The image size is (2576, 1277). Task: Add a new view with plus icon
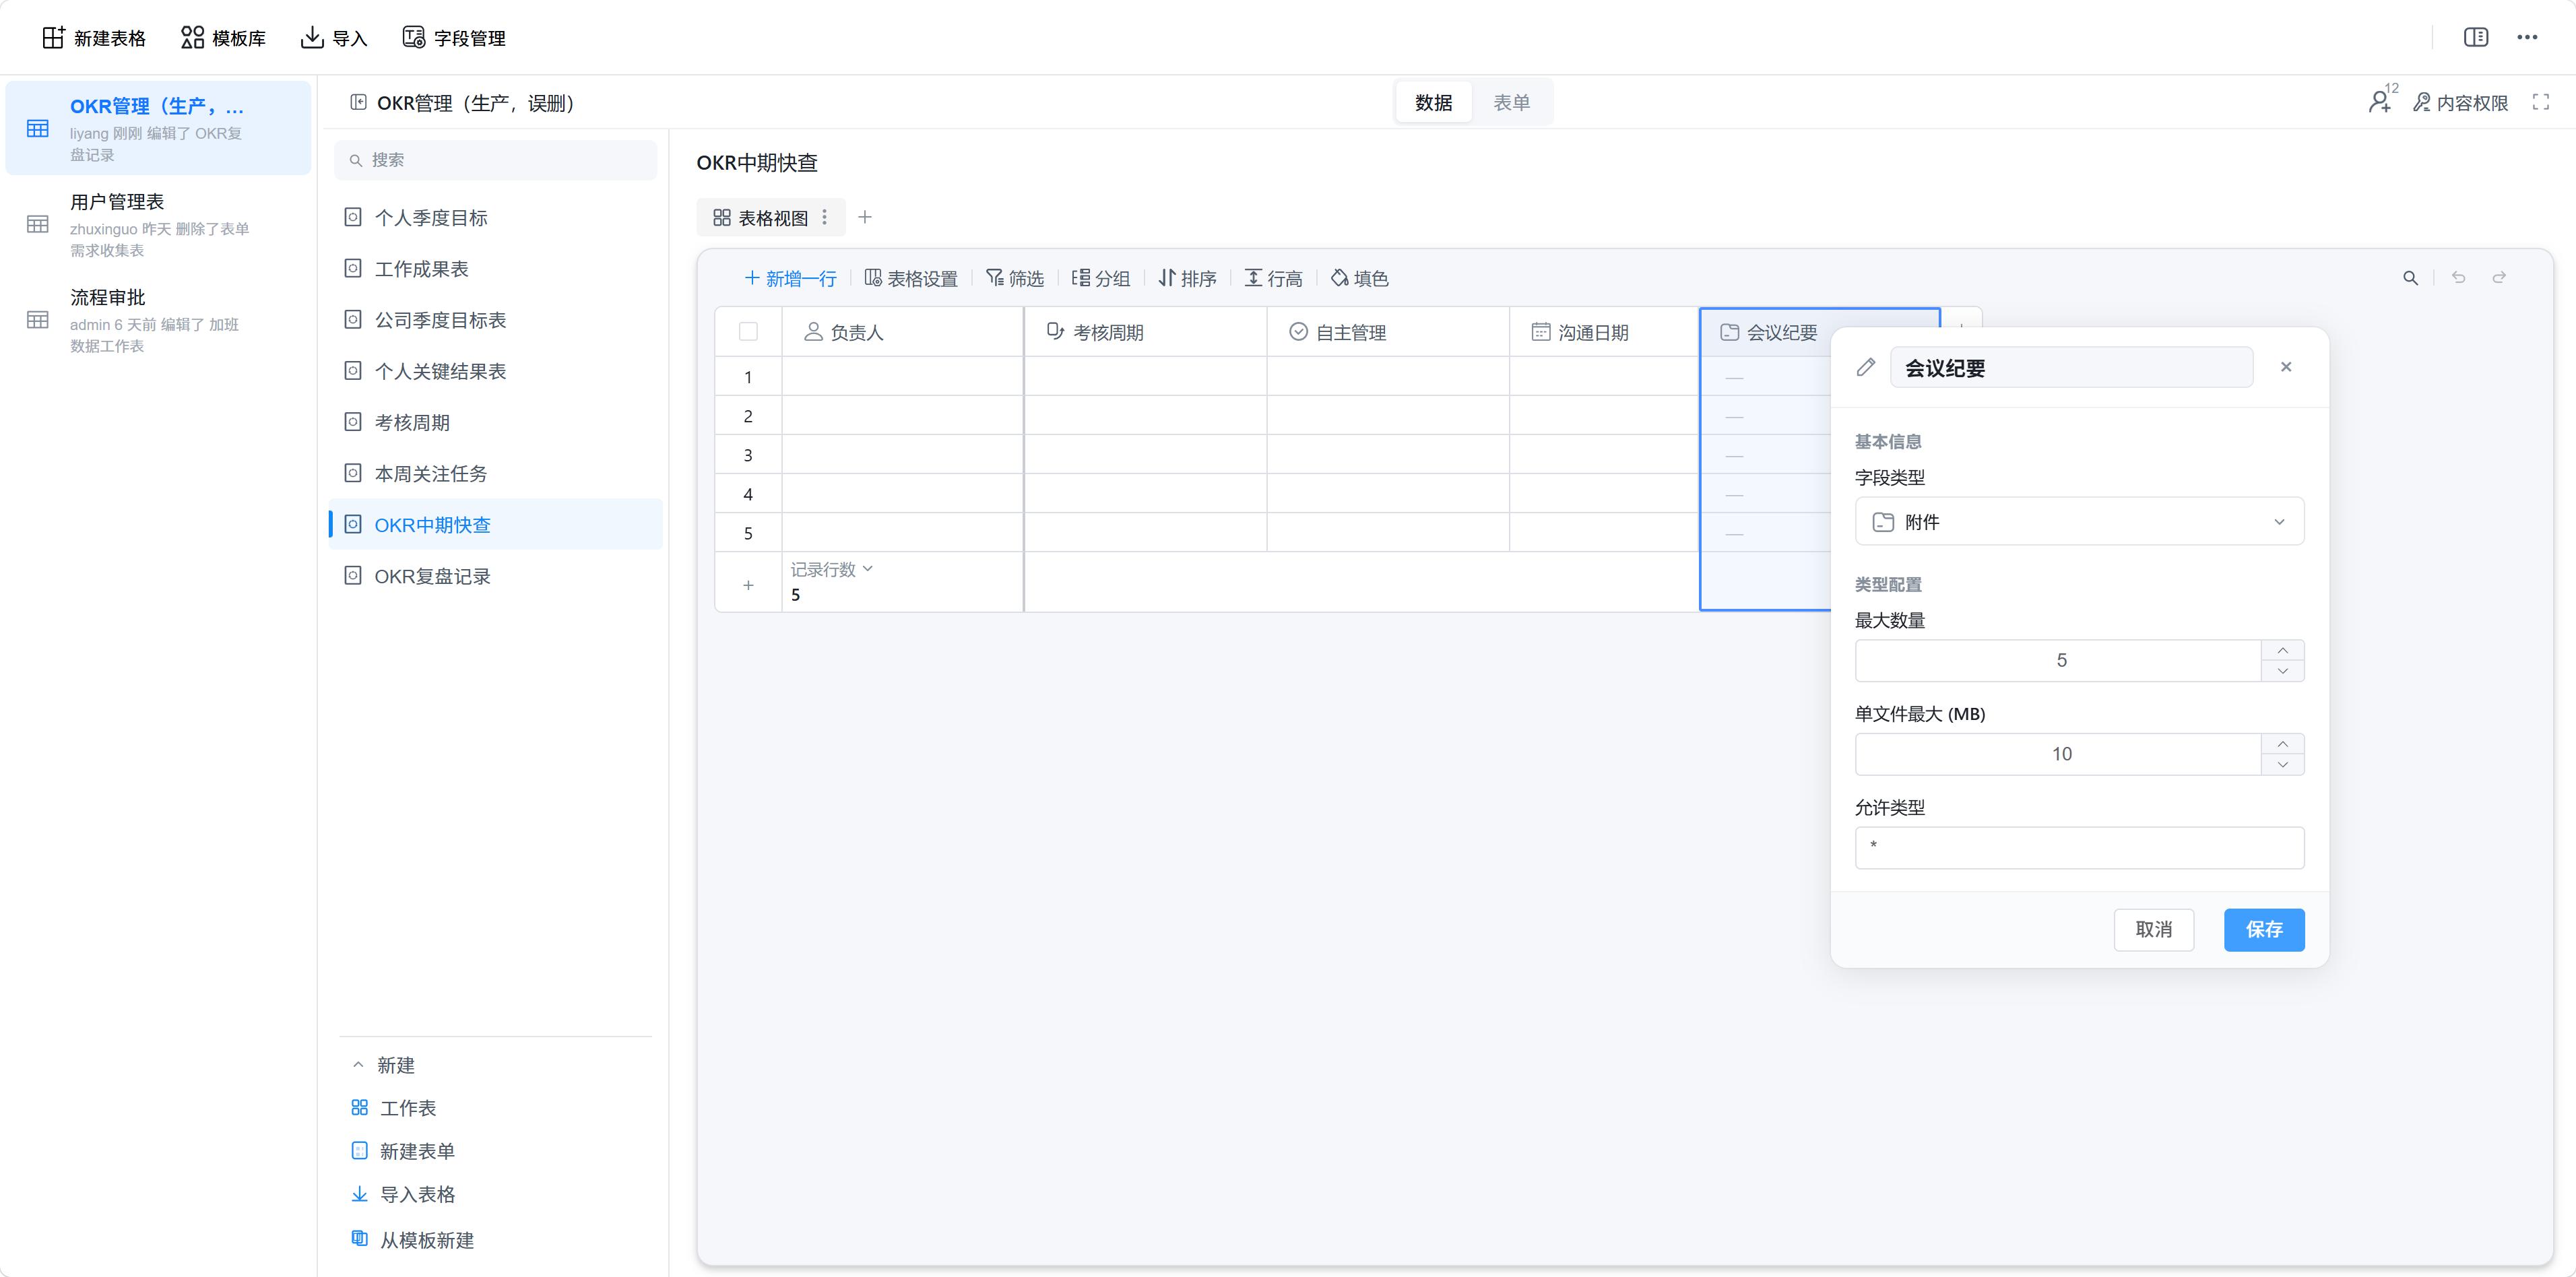[x=865, y=217]
